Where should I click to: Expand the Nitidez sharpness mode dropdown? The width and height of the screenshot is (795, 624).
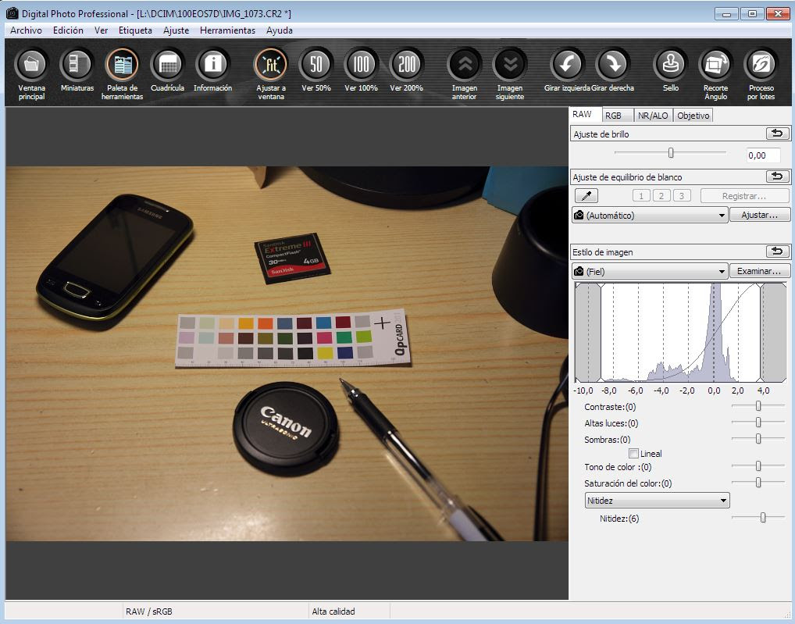pos(657,501)
